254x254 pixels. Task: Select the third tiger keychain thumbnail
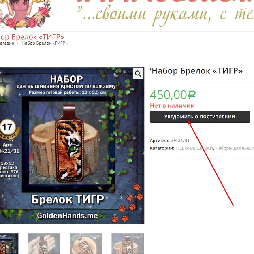pyautogui.click(x=86, y=243)
